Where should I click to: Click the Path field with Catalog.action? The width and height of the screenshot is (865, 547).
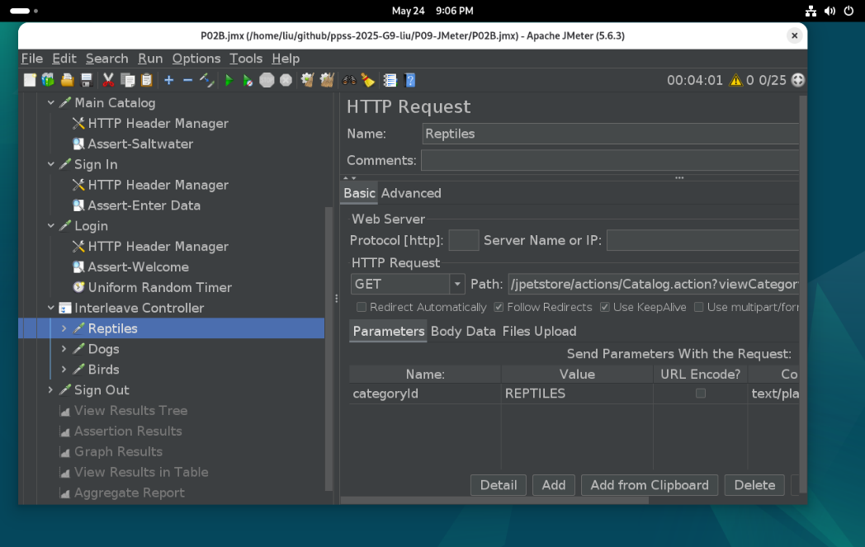(653, 284)
